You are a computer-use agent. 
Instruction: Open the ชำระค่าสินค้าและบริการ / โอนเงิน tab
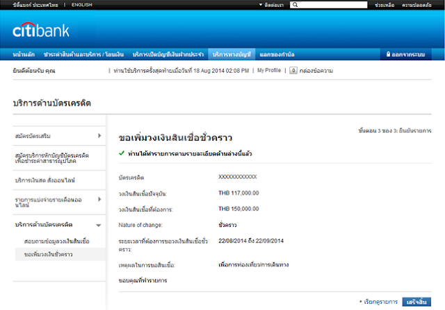click(83, 54)
